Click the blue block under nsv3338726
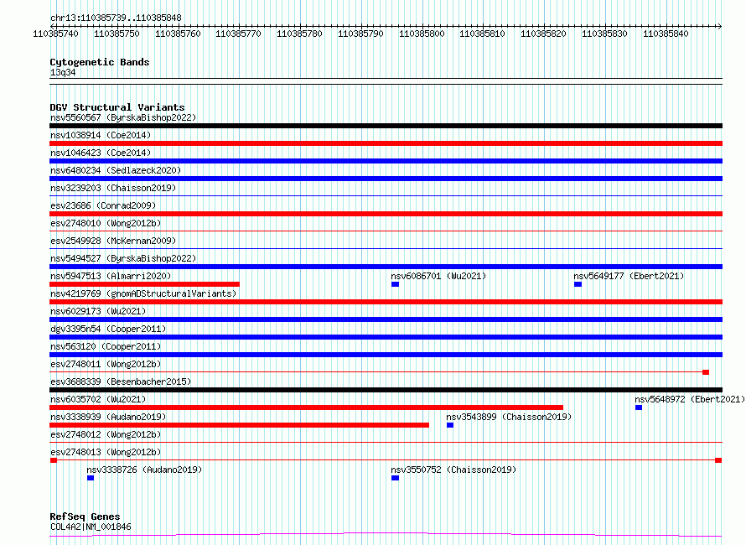 tap(91, 478)
